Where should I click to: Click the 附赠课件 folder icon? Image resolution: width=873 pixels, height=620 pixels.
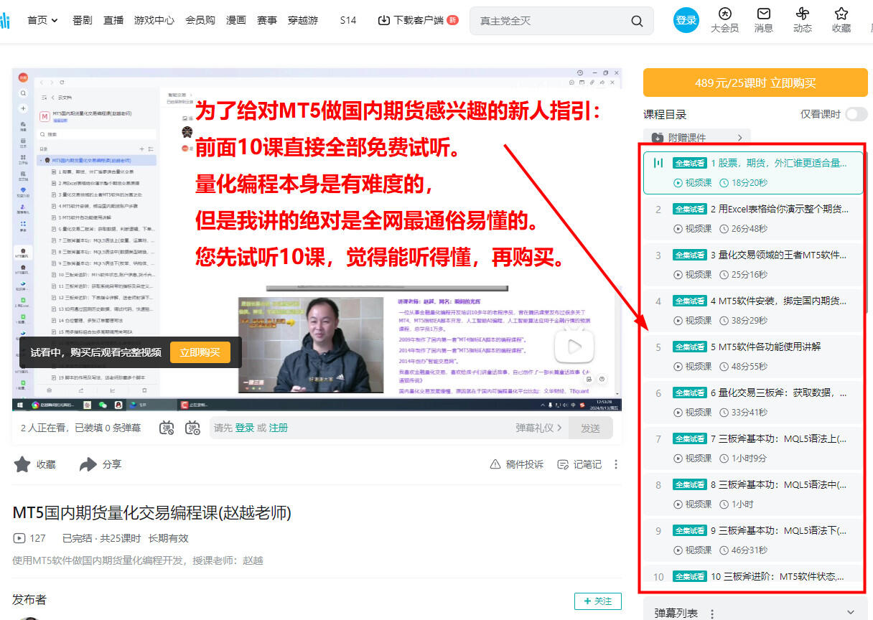tap(657, 138)
